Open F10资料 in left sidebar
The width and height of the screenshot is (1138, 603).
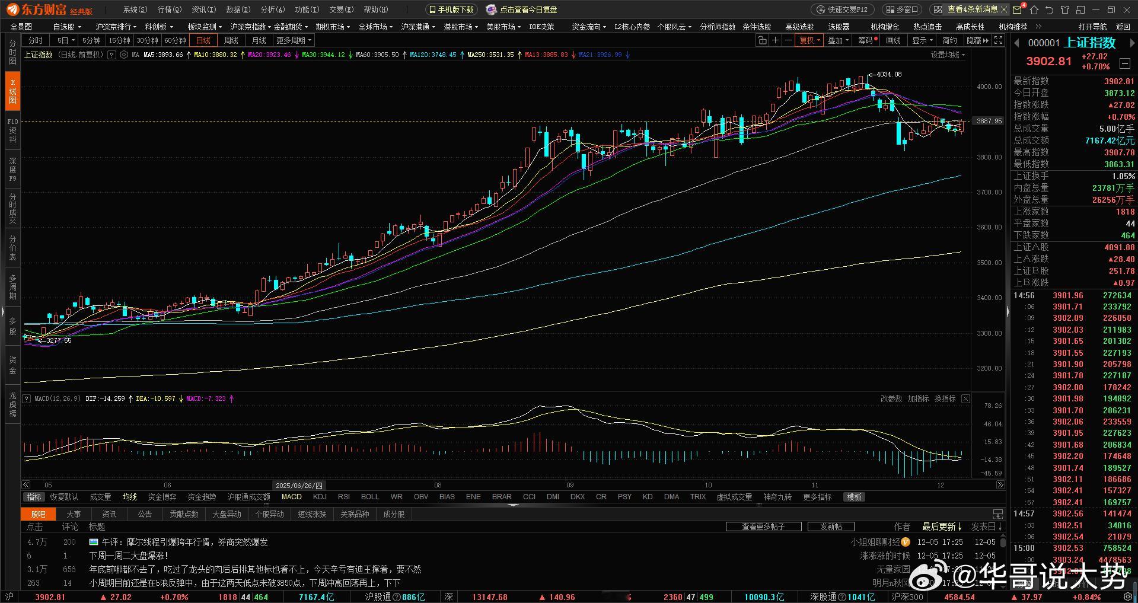(x=12, y=130)
